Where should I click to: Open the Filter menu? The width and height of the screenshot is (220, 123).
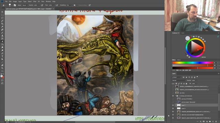pyautogui.click(x=35, y=1)
